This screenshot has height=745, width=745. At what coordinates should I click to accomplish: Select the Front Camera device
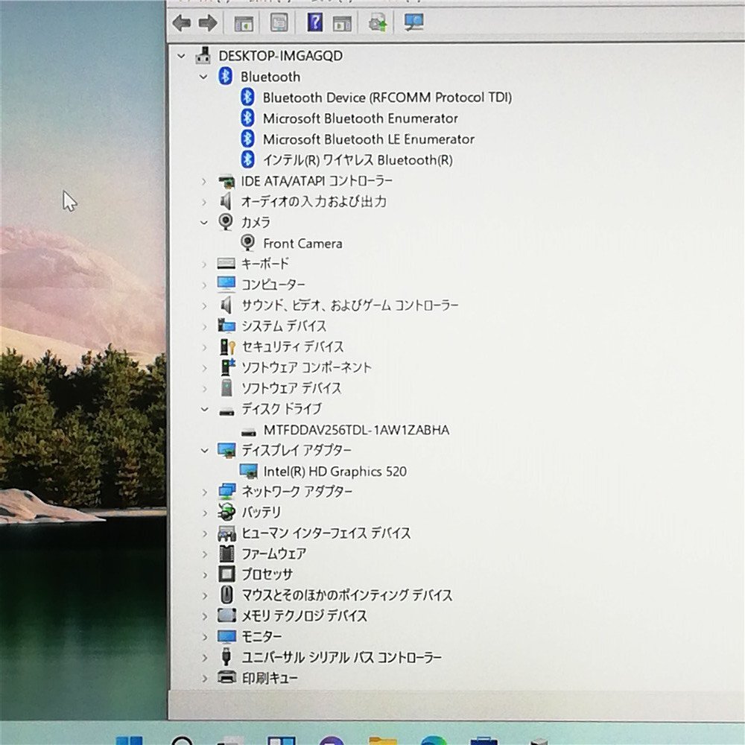(302, 244)
